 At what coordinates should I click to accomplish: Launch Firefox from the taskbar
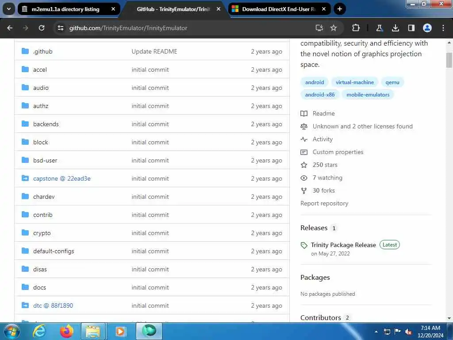66,331
